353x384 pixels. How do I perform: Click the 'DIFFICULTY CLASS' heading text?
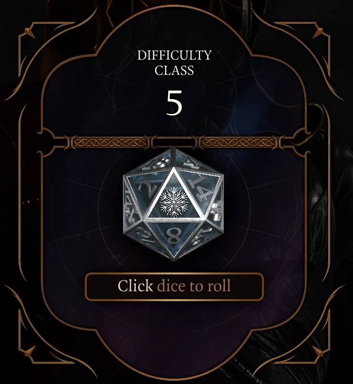click(x=174, y=63)
